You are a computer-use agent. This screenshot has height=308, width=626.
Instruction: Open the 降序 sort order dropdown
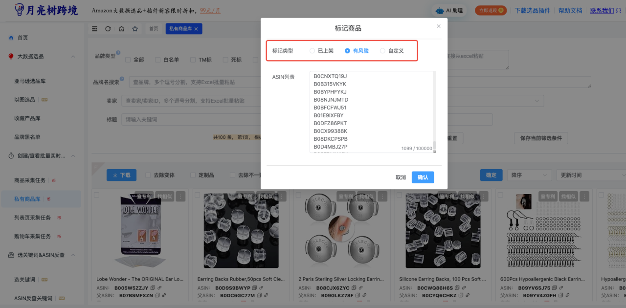click(529, 175)
